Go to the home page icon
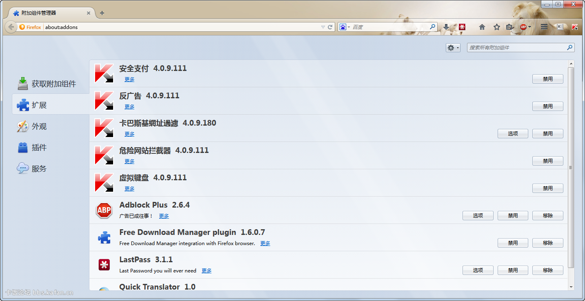The image size is (585, 301). [x=482, y=27]
